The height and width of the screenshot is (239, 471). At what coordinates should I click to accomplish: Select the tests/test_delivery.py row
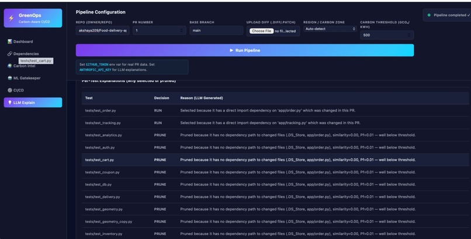tap(275, 197)
